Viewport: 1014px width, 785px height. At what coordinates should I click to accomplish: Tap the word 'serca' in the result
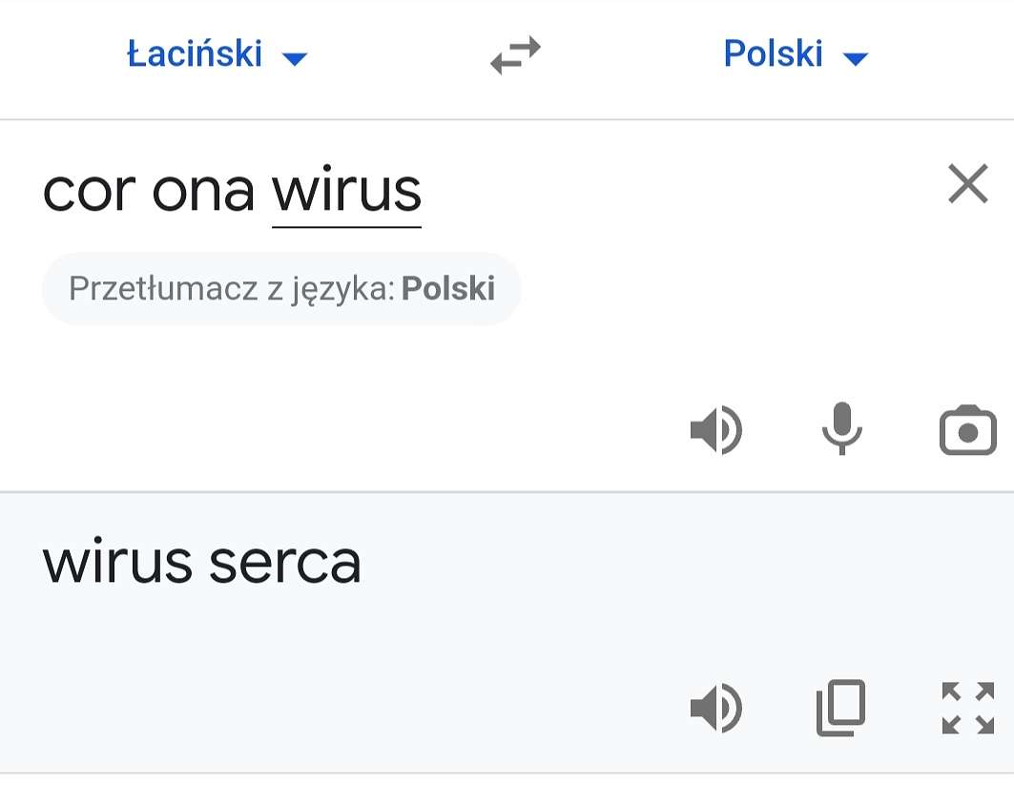[x=285, y=564]
